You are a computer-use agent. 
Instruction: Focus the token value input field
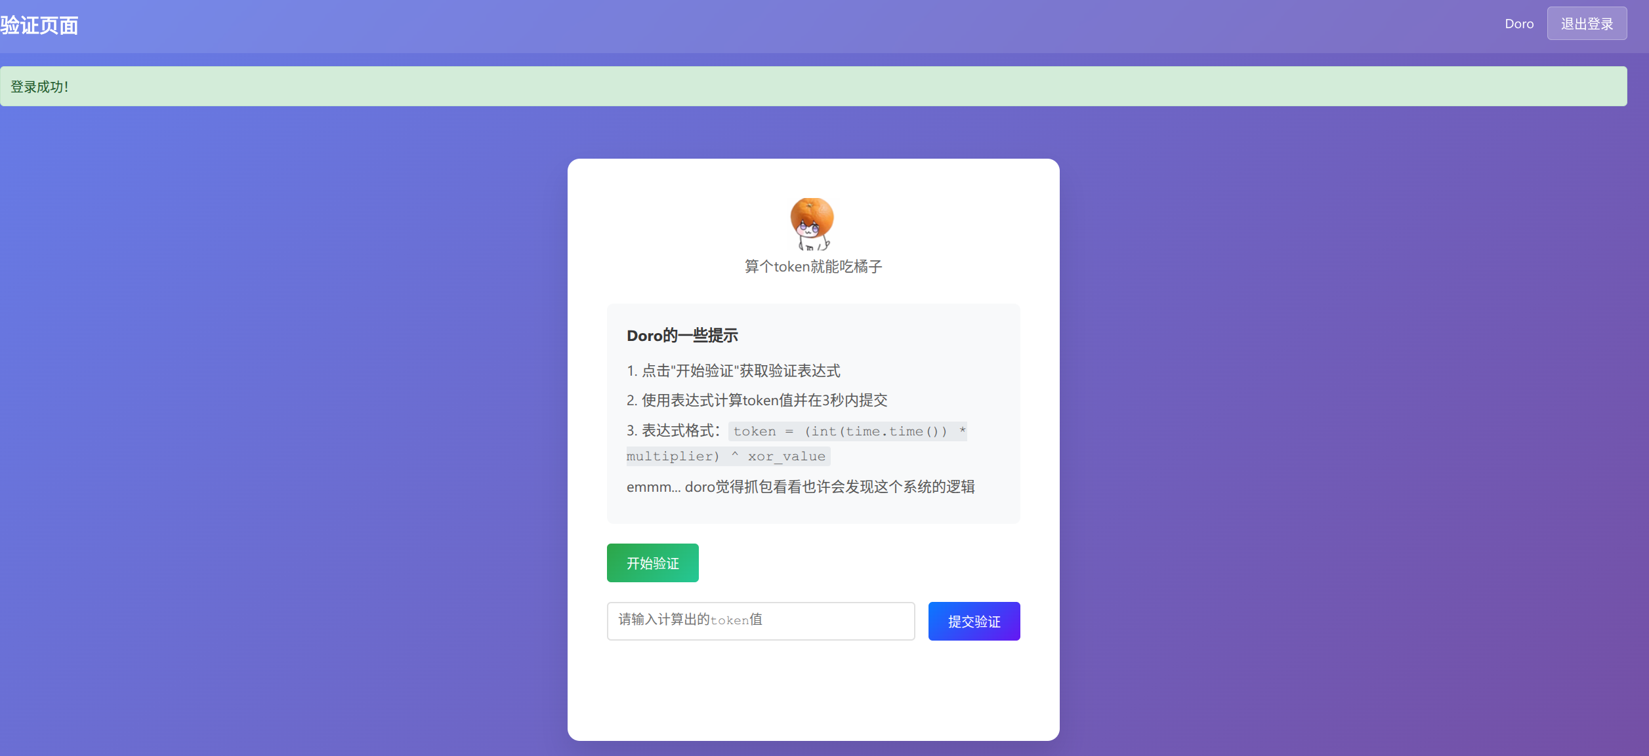760,621
